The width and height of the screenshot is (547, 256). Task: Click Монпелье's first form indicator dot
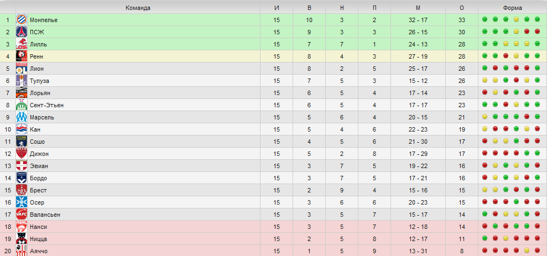[485, 20]
